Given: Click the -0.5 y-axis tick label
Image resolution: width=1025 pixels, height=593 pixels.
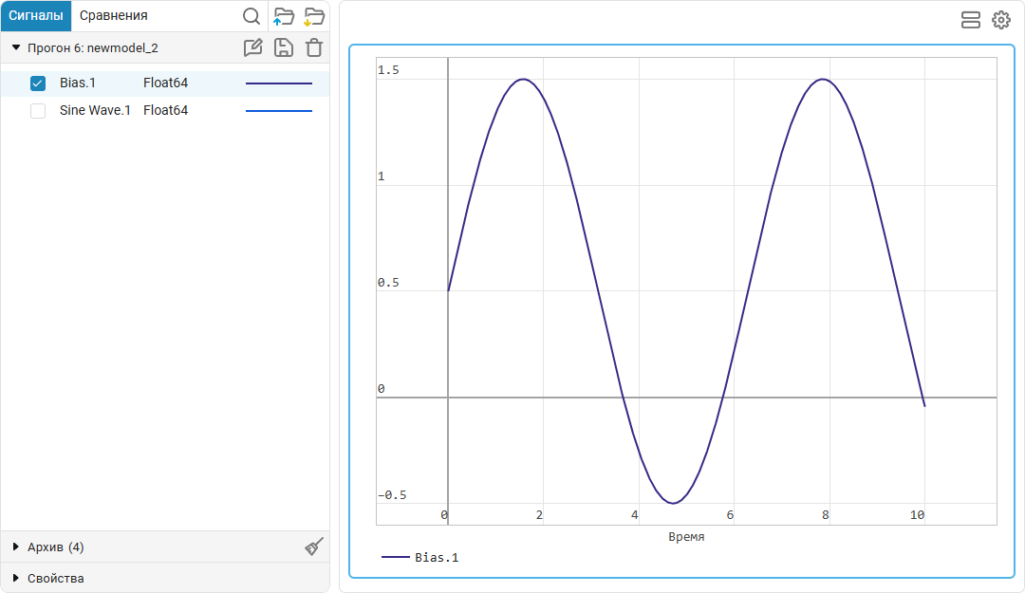Looking at the screenshot, I should [392, 495].
